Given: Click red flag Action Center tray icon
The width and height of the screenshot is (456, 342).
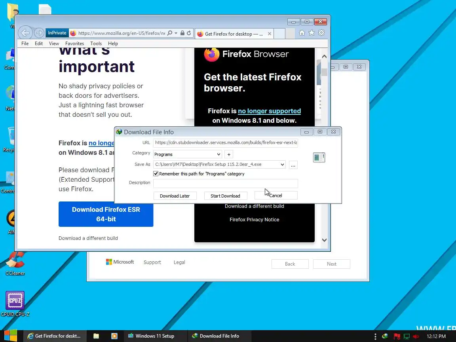Looking at the screenshot, I should click(397, 336).
